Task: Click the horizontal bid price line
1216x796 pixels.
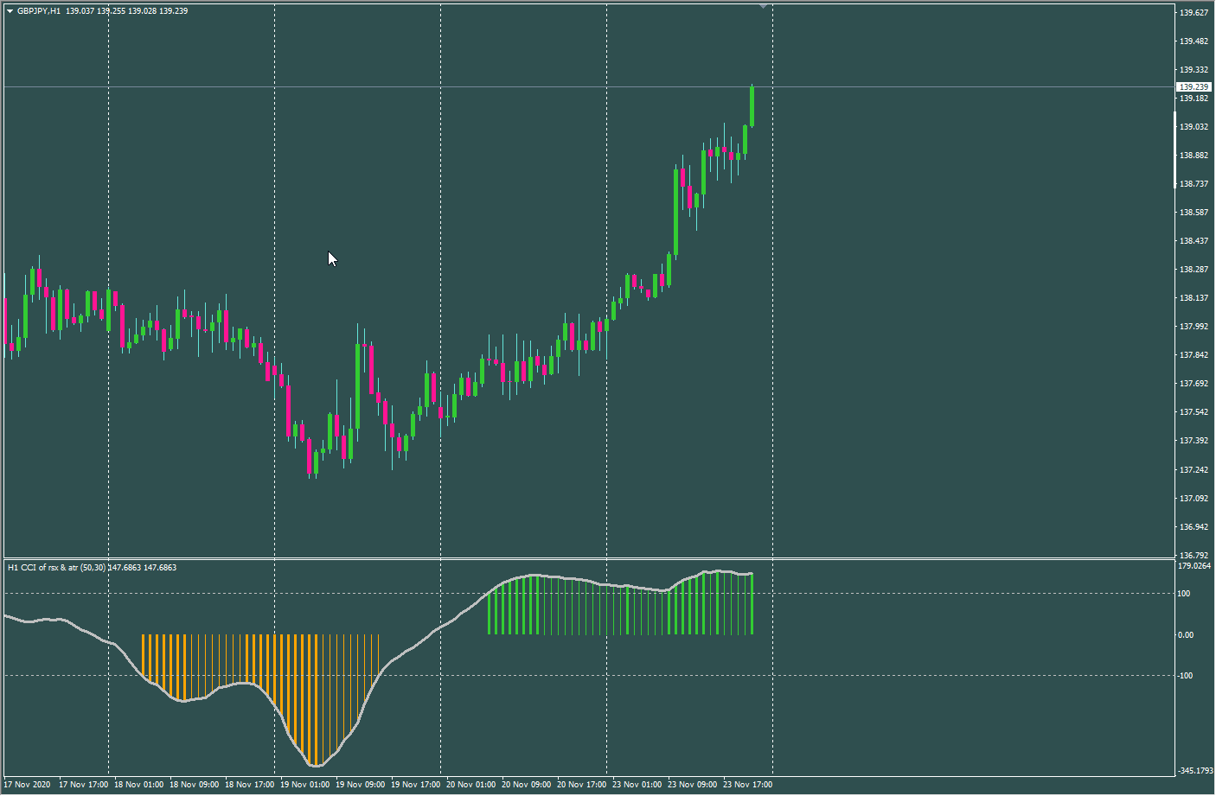Action: pyautogui.click(x=588, y=87)
